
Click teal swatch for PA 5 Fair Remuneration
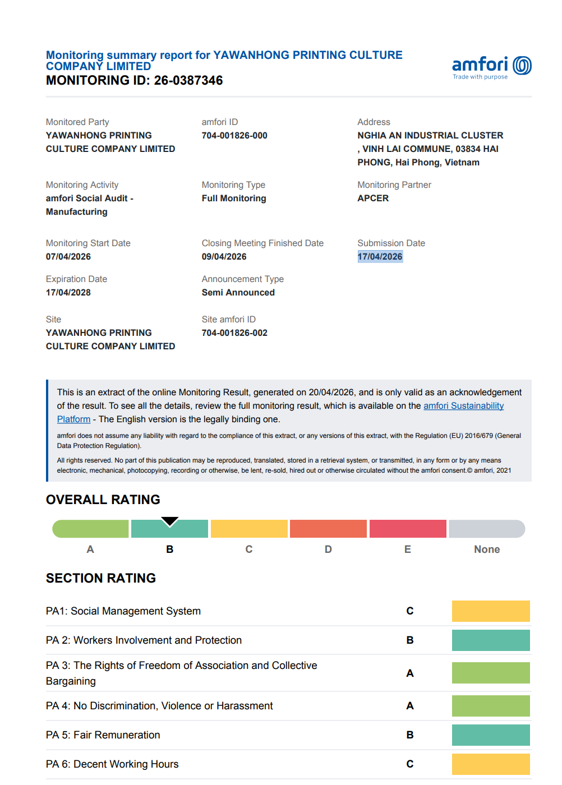491,735
